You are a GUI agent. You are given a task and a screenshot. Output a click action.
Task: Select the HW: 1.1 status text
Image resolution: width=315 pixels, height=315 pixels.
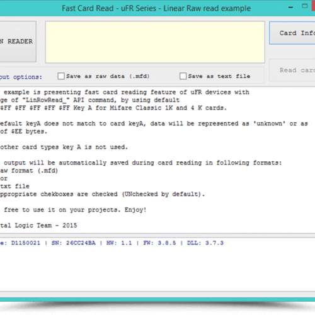pyautogui.click(x=119, y=243)
